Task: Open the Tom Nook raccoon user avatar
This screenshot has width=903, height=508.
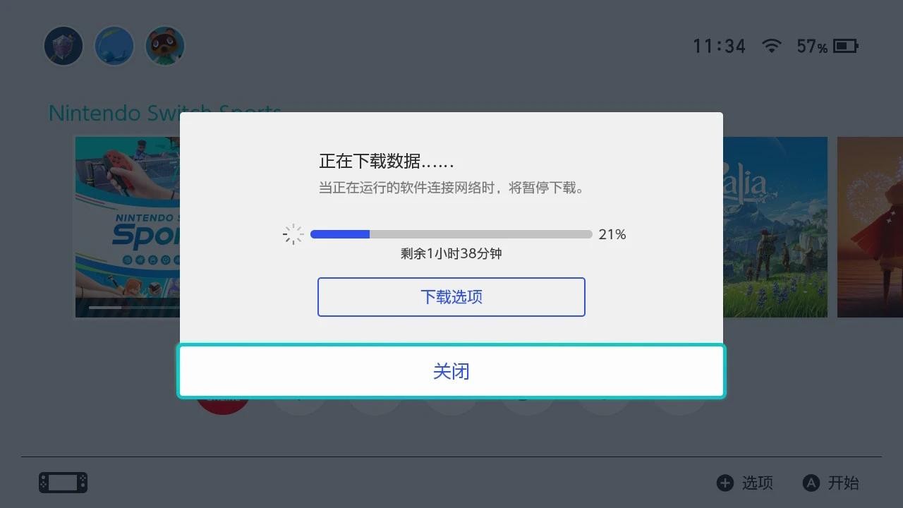Action: point(165,46)
